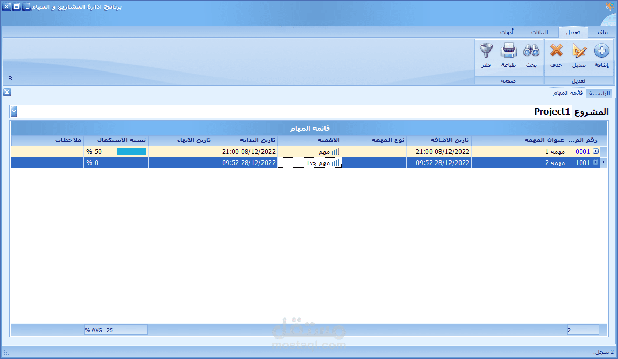Click the مهم جدا importance cell
Image resolution: width=618 pixels, height=359 pixels.
(x=310, y=162)
